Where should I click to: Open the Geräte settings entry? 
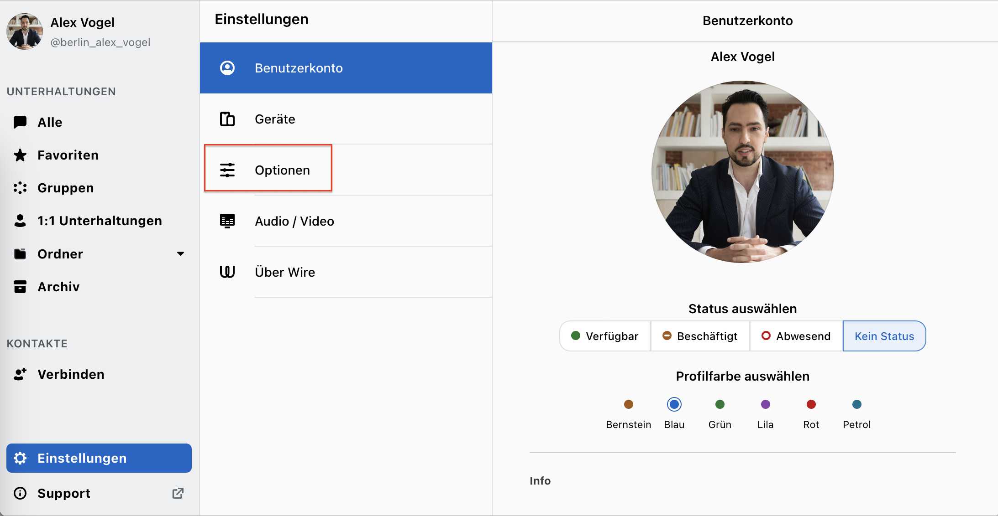(346, 119)
